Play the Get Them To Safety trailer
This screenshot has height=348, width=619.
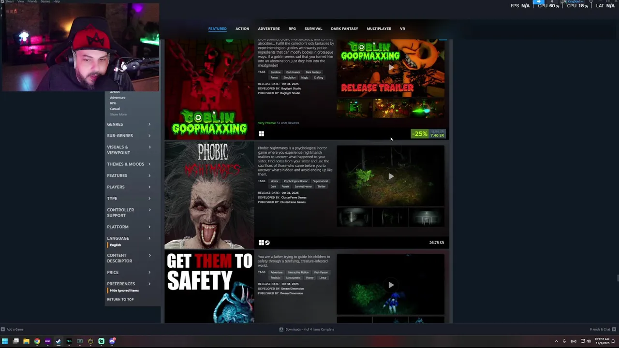[391, 285]
